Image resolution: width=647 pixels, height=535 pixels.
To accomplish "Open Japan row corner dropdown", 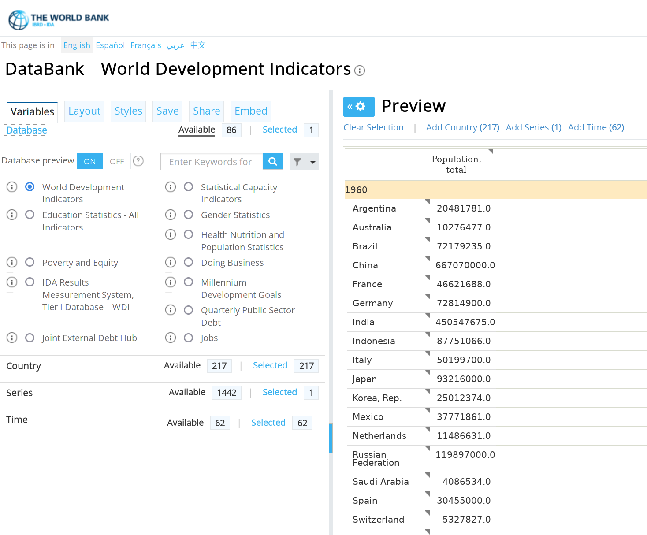I will [x=428, y=372].
